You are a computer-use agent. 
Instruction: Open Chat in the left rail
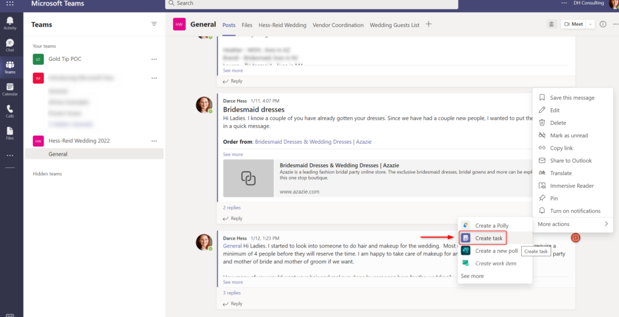[10, 45]
